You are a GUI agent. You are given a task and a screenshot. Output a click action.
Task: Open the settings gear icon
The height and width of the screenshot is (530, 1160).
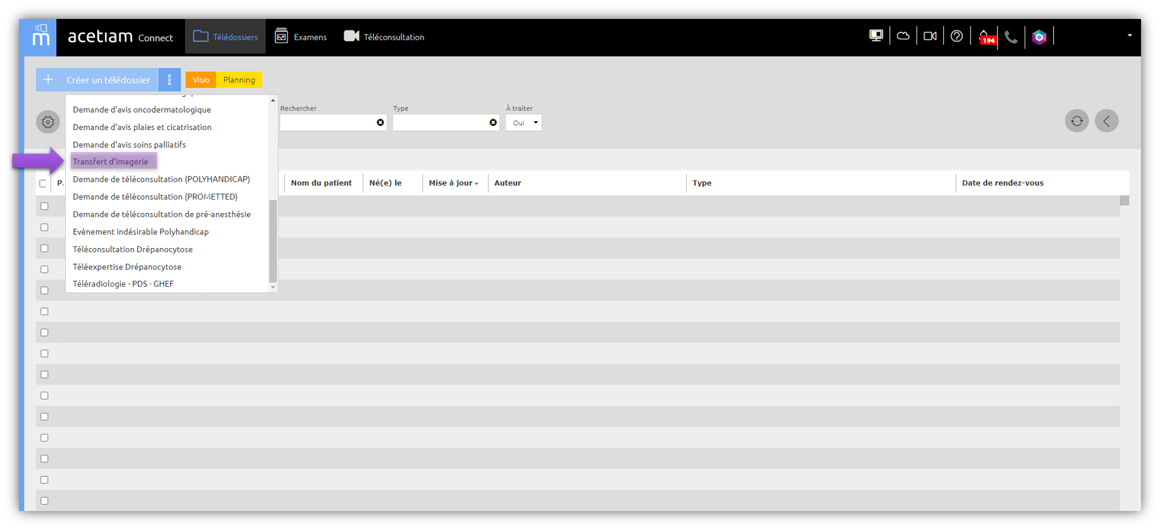click(48, 122)
